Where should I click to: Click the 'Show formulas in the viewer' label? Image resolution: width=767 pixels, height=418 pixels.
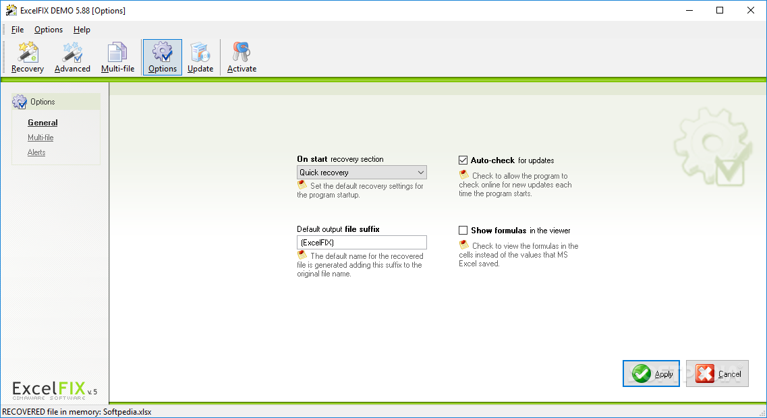(x=521, y=231)
